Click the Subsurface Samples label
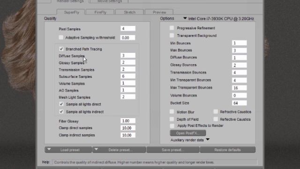Viewport: 300px width, 169px height. click(75, 77)
